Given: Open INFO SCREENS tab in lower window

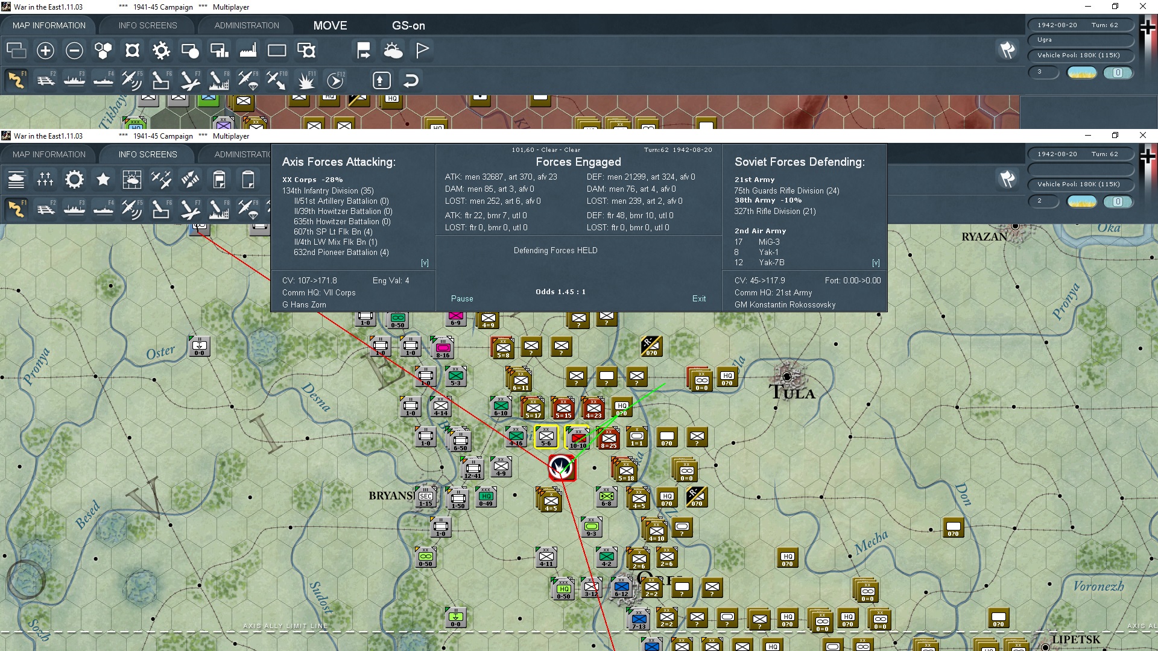Looking at the screenshot, I should (148, 154).
